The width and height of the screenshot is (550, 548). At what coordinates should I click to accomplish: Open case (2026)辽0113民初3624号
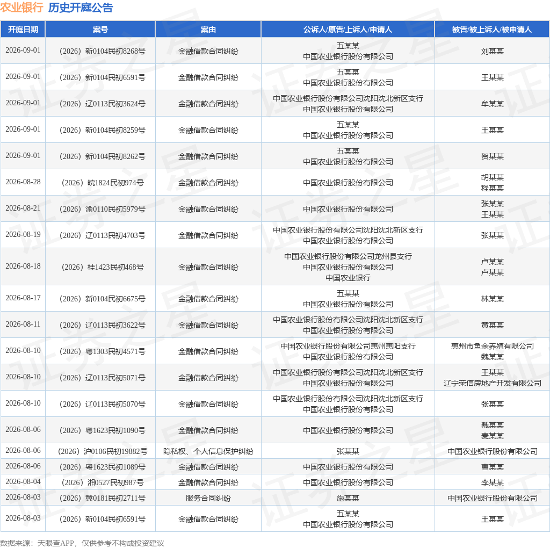pyautogui.click(x=102, y=104)
